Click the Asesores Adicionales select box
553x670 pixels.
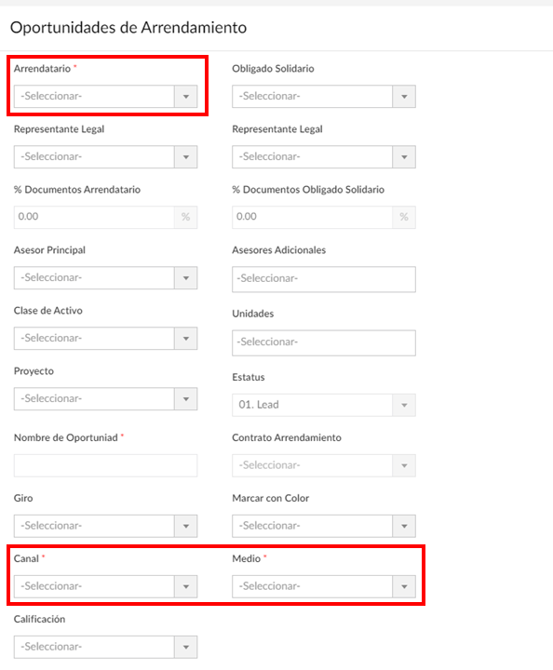point(323,279)
